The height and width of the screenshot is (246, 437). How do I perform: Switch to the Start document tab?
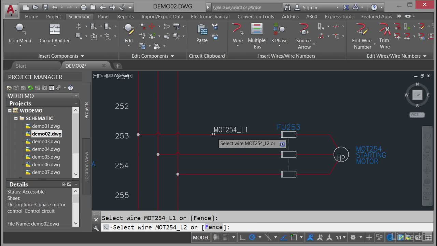[21, 66]
